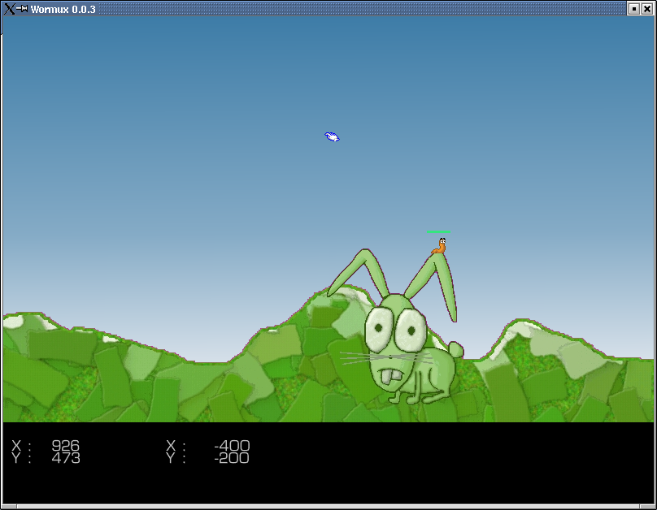Click the Y: -200 coordinate value
657x510 pixels.
click(x=232, y=458)
